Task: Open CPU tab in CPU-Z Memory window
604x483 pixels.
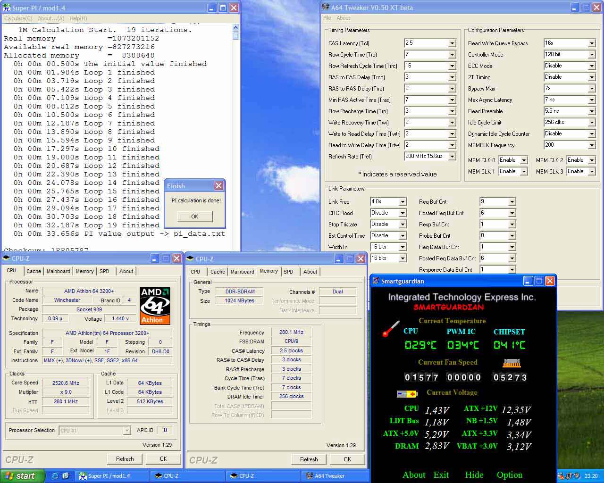Action: pos(195,272)
